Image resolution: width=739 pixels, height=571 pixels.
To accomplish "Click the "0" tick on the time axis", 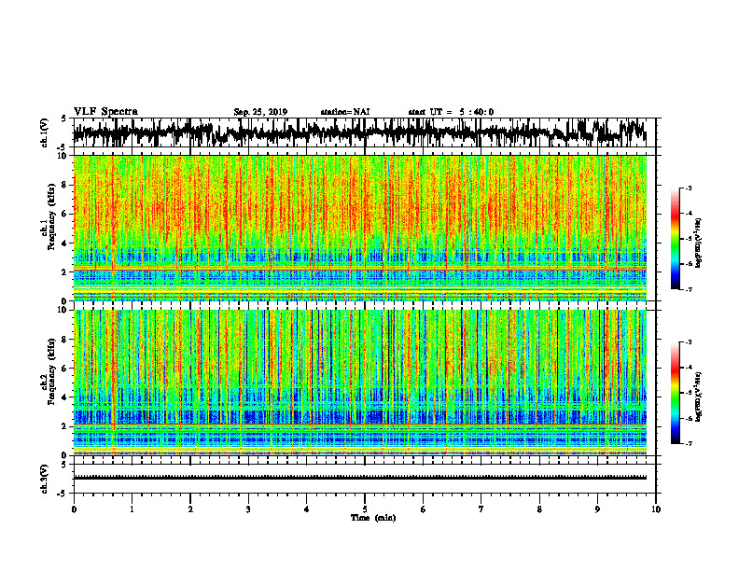I will point(74,509).
